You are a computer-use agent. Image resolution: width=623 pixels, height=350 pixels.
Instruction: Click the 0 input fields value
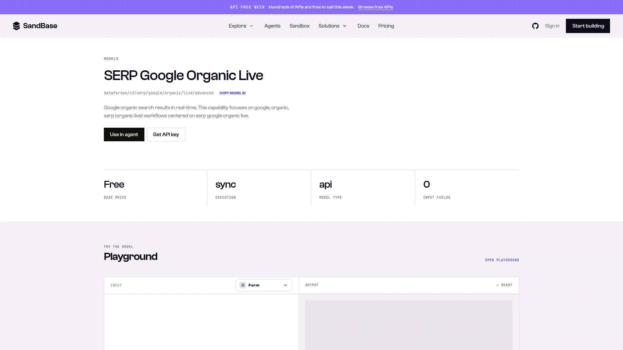pyautogui.click(x=427, y=184)
